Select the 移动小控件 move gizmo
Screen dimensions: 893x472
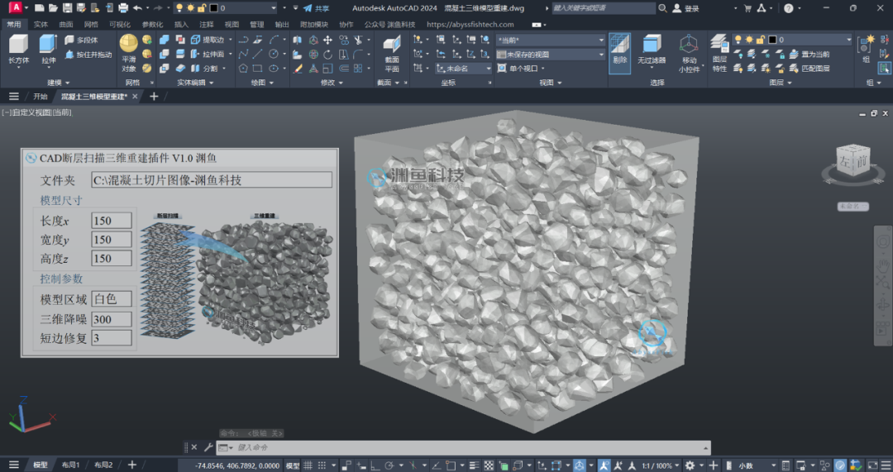[689, 54]
